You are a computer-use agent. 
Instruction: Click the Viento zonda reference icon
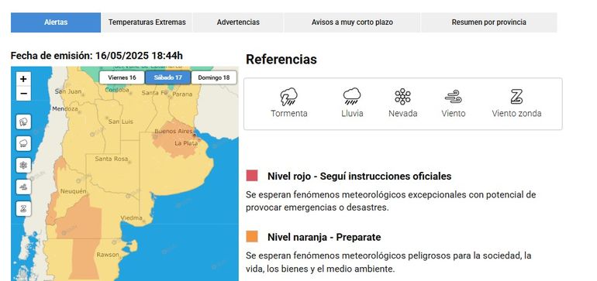click(x=516, y=97)
